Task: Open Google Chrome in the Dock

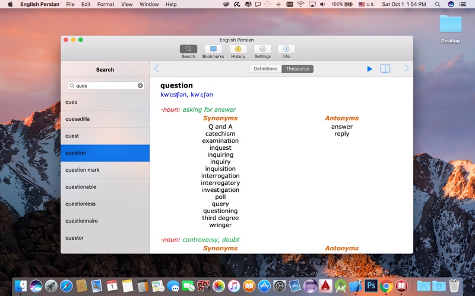Action: pos(387,286)
